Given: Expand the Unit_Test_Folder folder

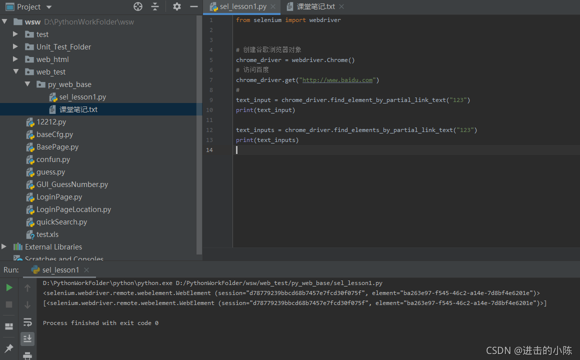Looking at the screenshot, I should pos(15,46).
